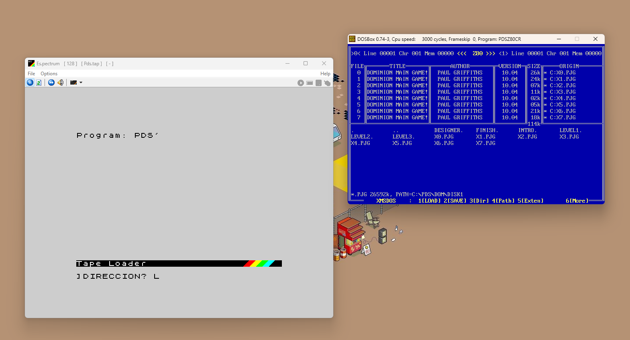Click the Spectrum keyboard model icon
Image resolution: width=630 pixels, height=340 pixels.
pos(73,82)
